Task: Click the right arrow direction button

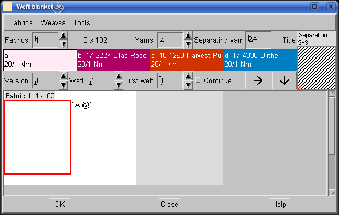Action: click(x=258, y=80)
